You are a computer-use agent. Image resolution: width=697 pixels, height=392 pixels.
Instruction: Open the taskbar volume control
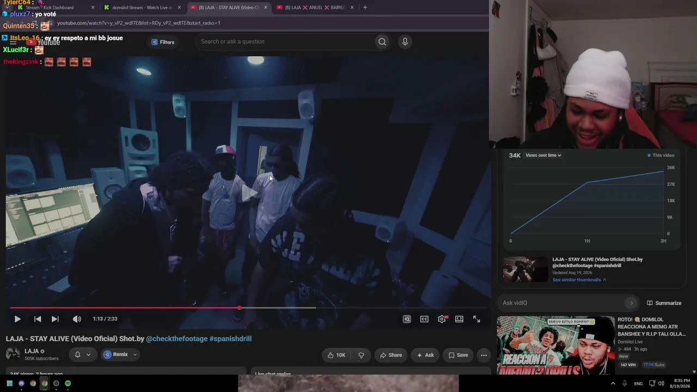coord(661,383)
